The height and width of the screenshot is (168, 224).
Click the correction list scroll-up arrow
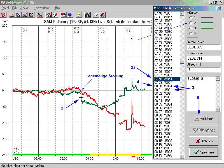[x=218, y=79]
